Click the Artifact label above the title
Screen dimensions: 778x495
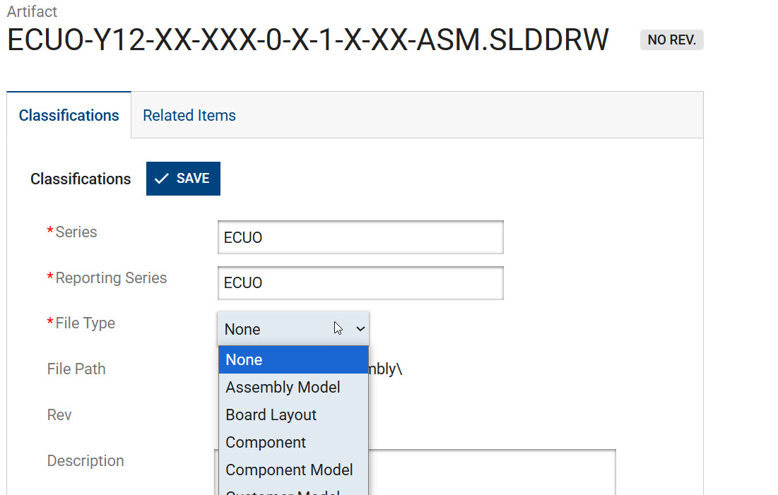tap(32, 11)
